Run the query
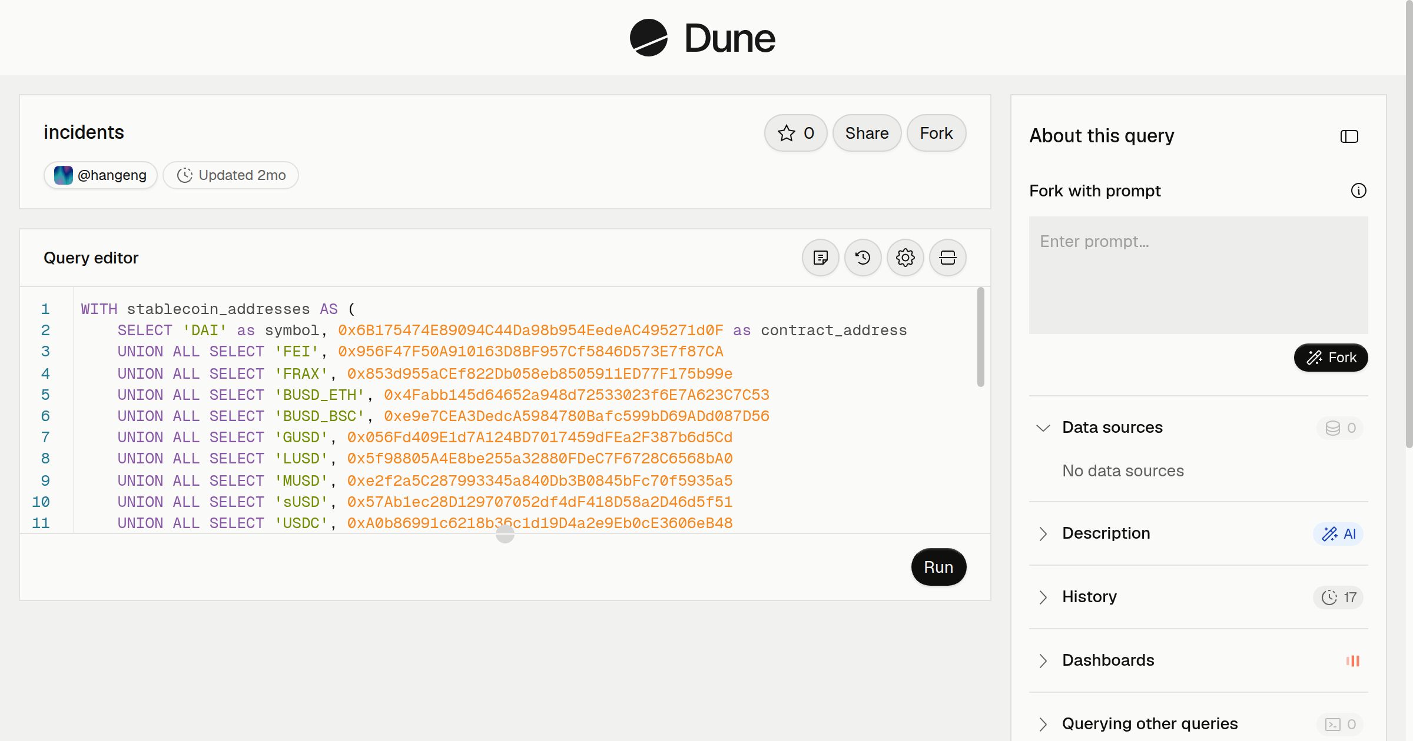Screen dimensions: 1413x741 click(x=938, y=567)
